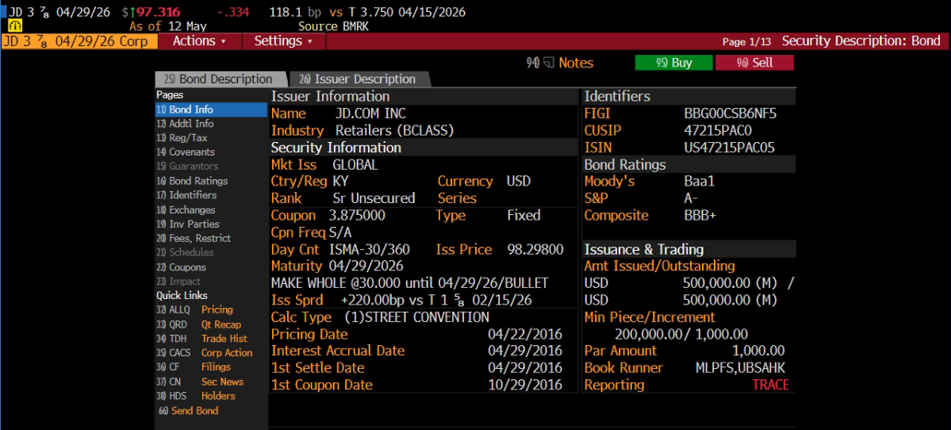Image resolution: width=951 pixels, height=430 pixels.
Task: Click Composite rating BBB+
Action: pos(700,215)
